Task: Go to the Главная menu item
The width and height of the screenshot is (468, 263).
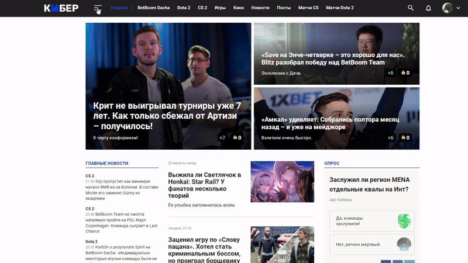Action: coord(119,8)
